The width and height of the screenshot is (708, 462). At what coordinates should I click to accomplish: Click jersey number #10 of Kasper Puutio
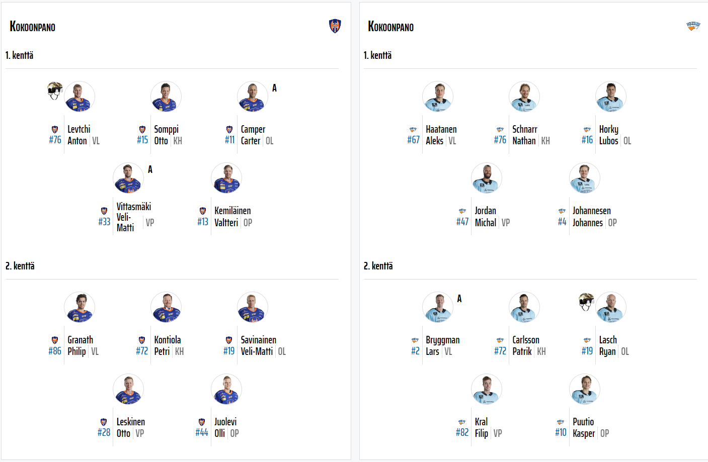pyautogui.click(x=561, y=432)
